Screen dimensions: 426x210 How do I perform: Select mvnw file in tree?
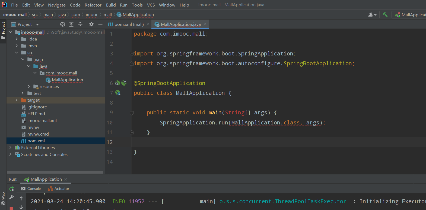33,127
